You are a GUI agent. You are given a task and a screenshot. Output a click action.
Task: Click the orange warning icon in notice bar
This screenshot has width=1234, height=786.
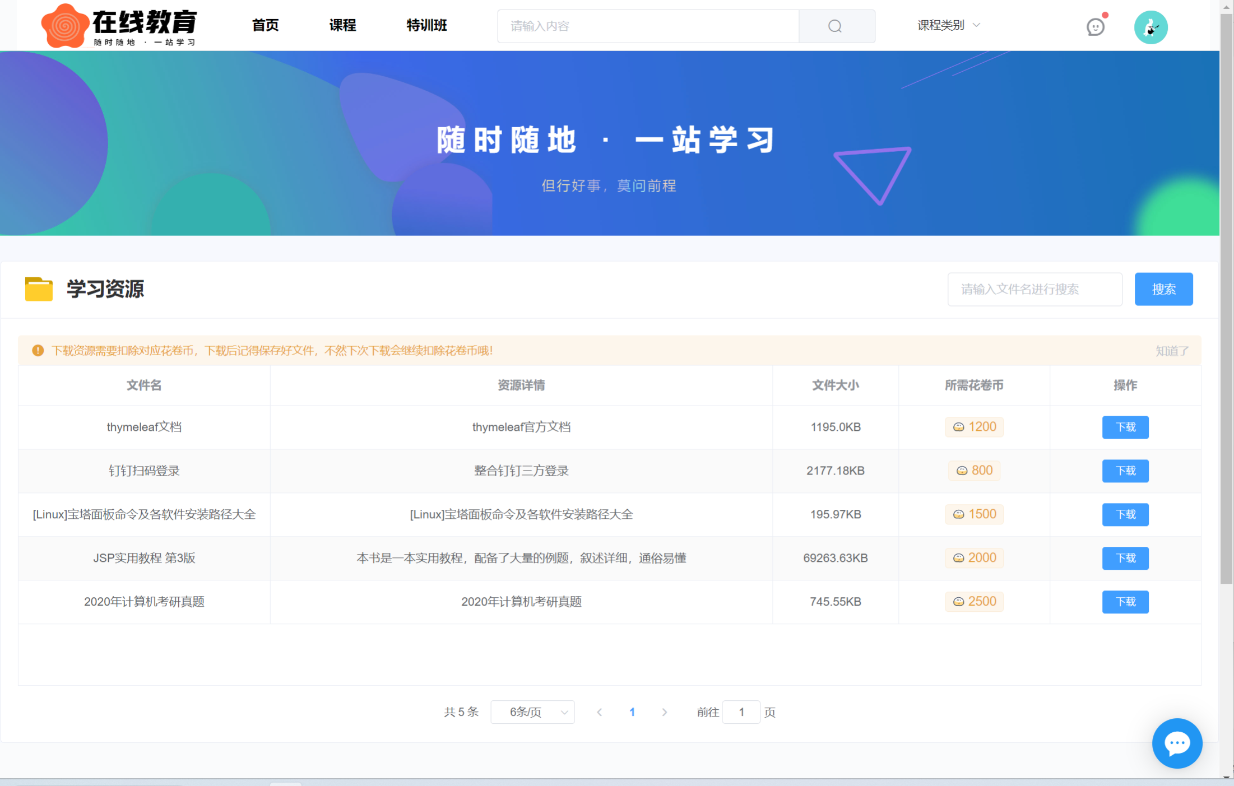(x=38, y=351)
